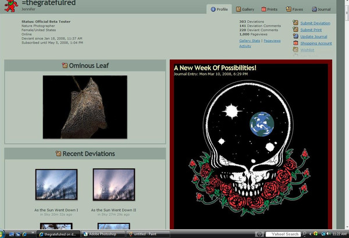The image size is (349, 238).
Task: Click the 'Female/United States' text
Action: click(x=38, y=30)
